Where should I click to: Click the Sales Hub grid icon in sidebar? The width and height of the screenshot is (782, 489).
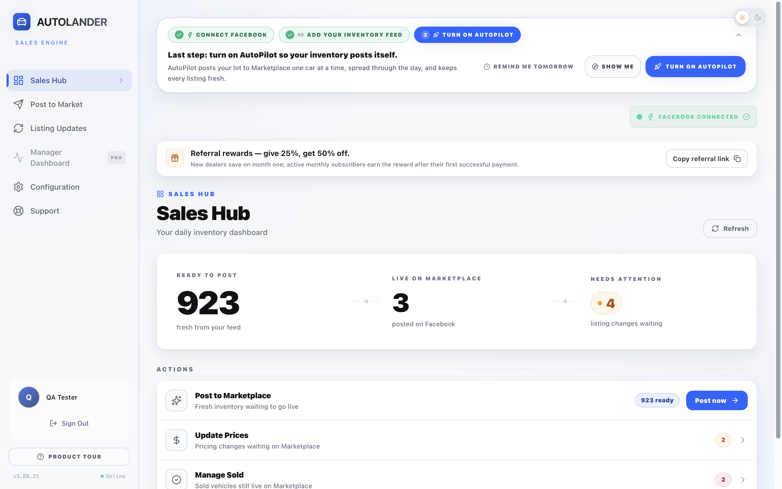tap(18, 80)
